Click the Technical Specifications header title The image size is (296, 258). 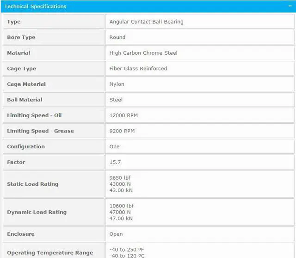coord(35,6)
